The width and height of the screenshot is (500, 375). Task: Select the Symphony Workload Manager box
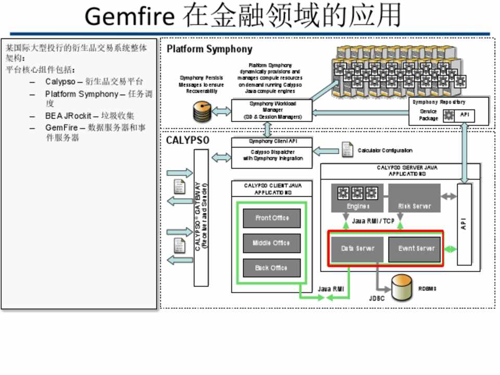[x=272, y=111]
